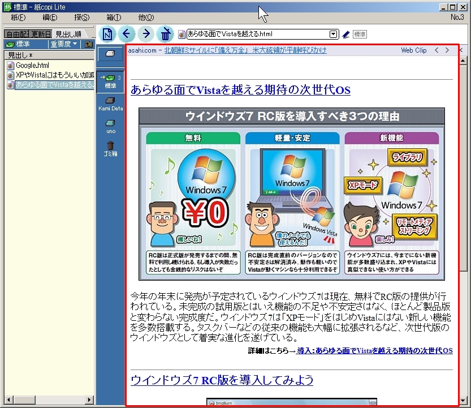Open the 紙(F) menu
The image size is (471, 408).
[x=18, y=18]
